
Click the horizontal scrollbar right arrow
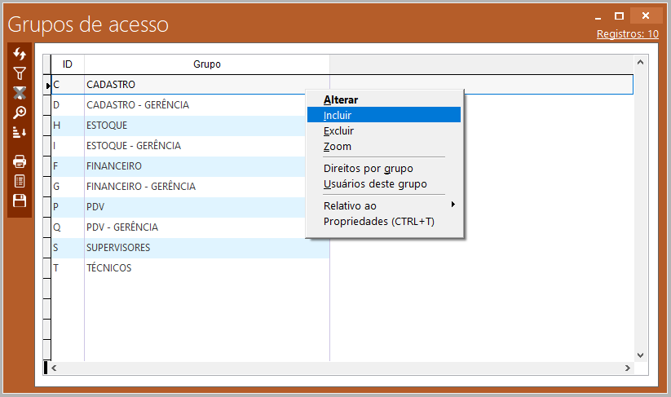627,368
